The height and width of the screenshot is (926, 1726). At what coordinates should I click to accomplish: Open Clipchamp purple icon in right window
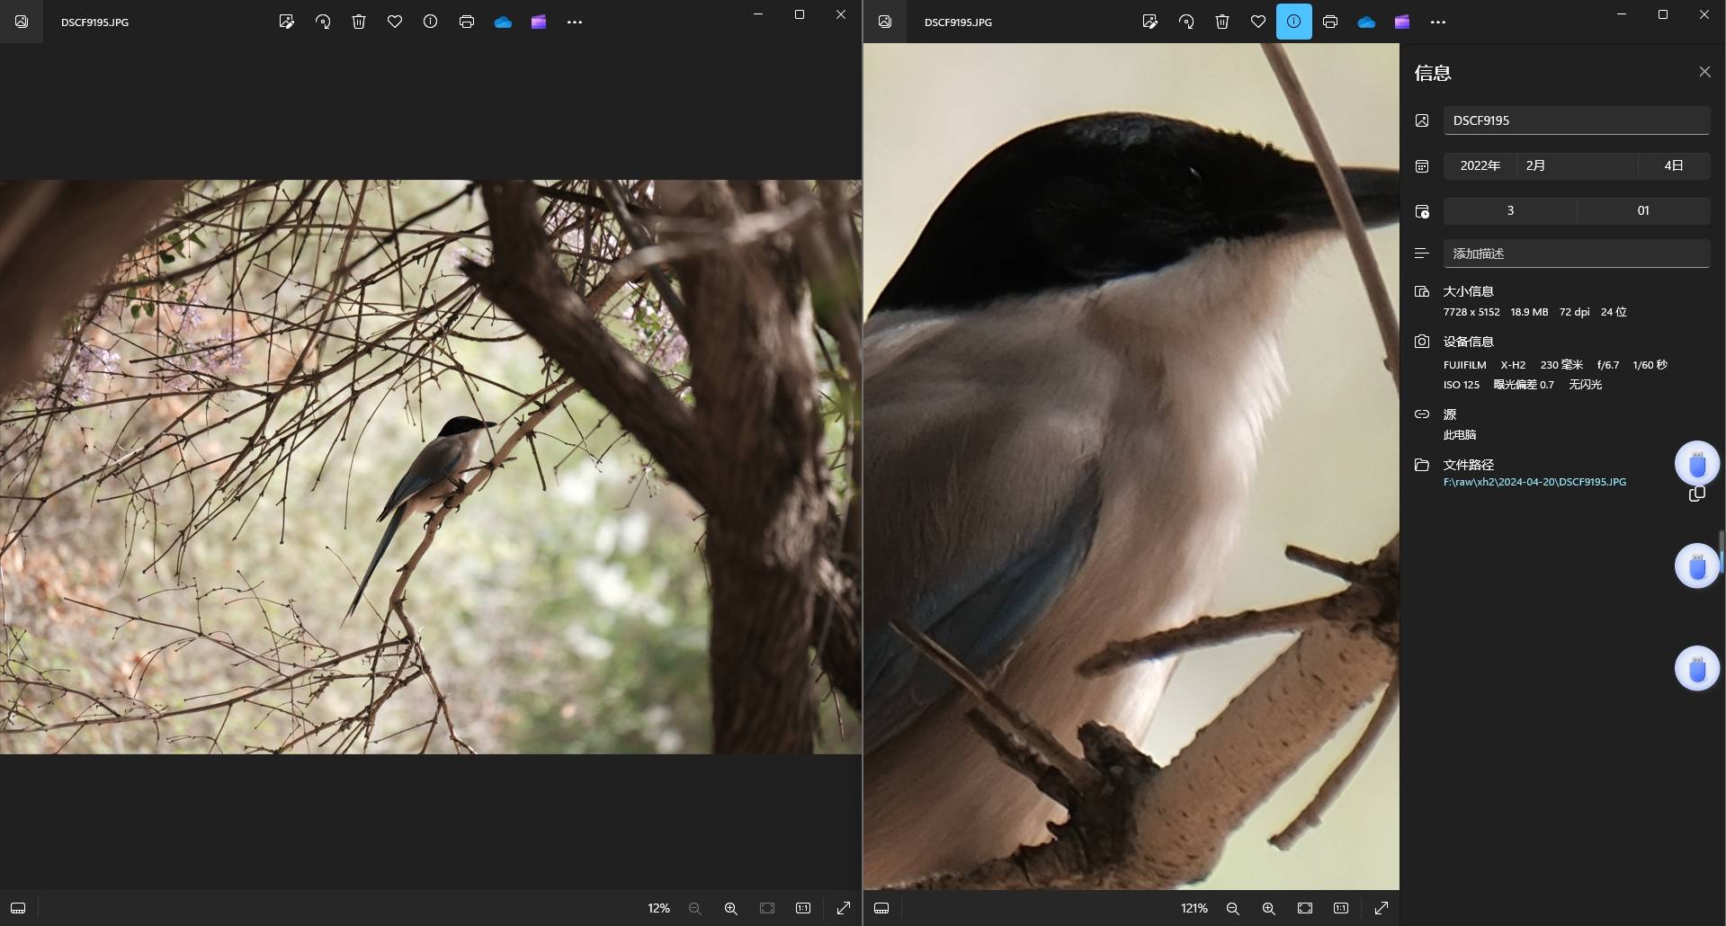(1402, 22)
